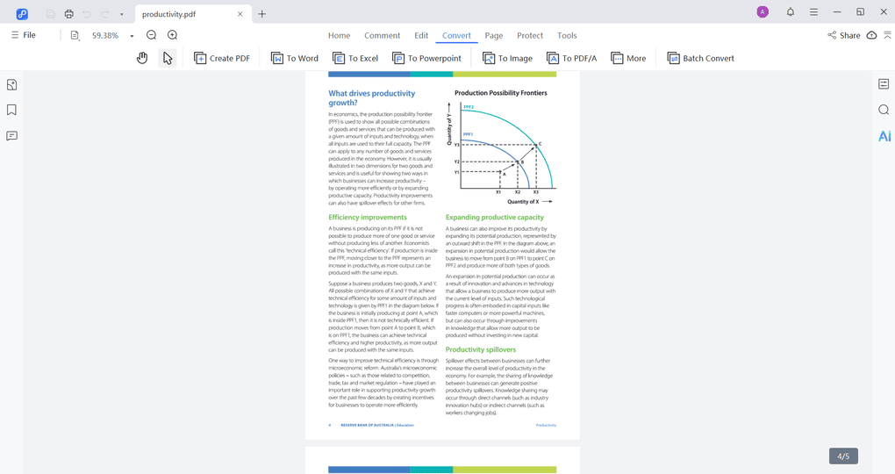Click the 59.38% zoom field
This screenshot has width=895, height=474.
point(105,35)
